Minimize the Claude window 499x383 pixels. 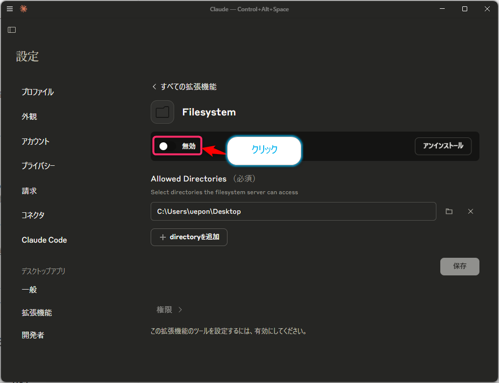click(442, 9)
